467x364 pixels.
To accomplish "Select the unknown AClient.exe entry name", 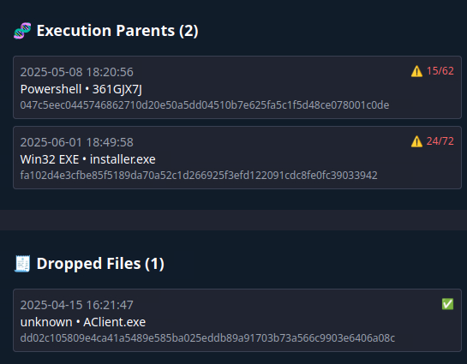I will [x=83, y=322].
